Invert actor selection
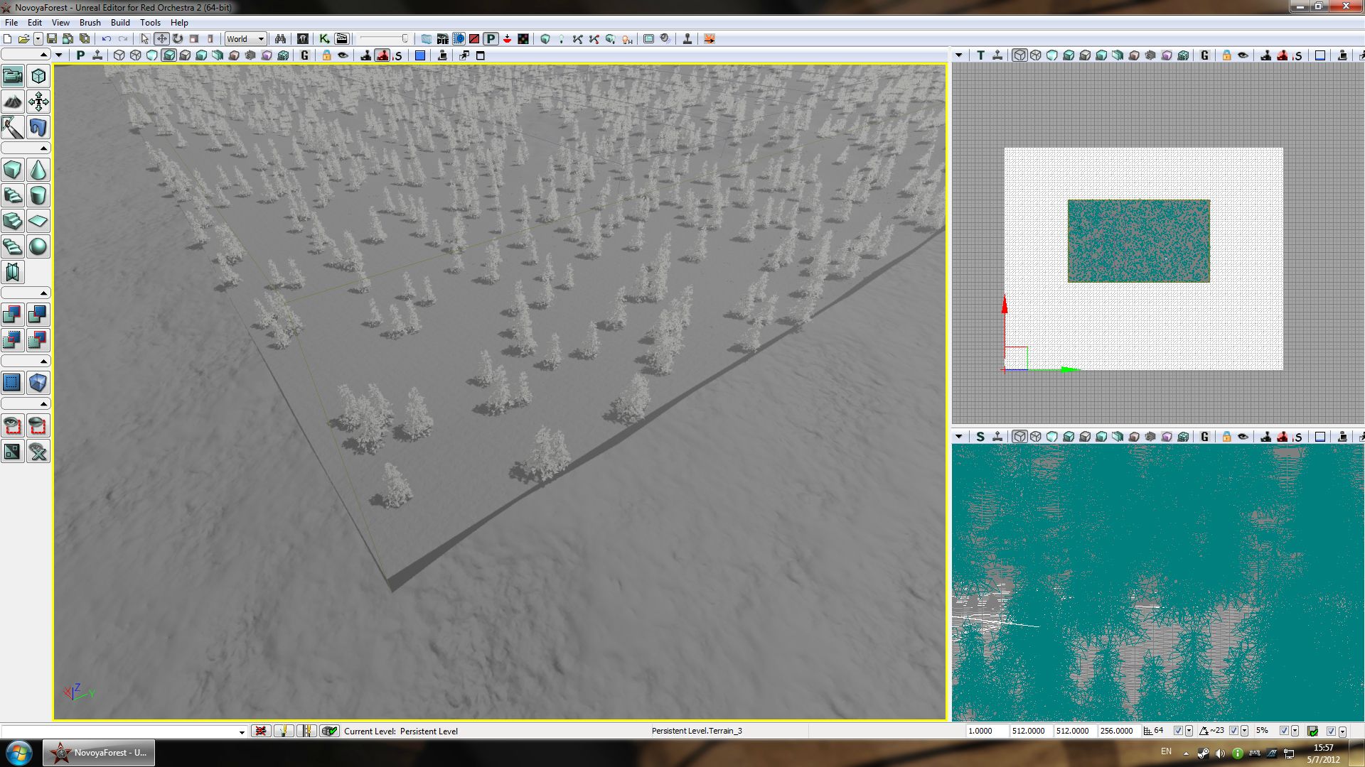This screenshot has width=1365, height=767. [x=13, y=451]
